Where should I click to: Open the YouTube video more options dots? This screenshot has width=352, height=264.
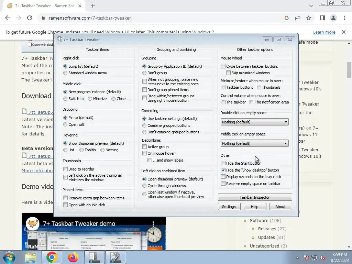(x=153, y=223)
